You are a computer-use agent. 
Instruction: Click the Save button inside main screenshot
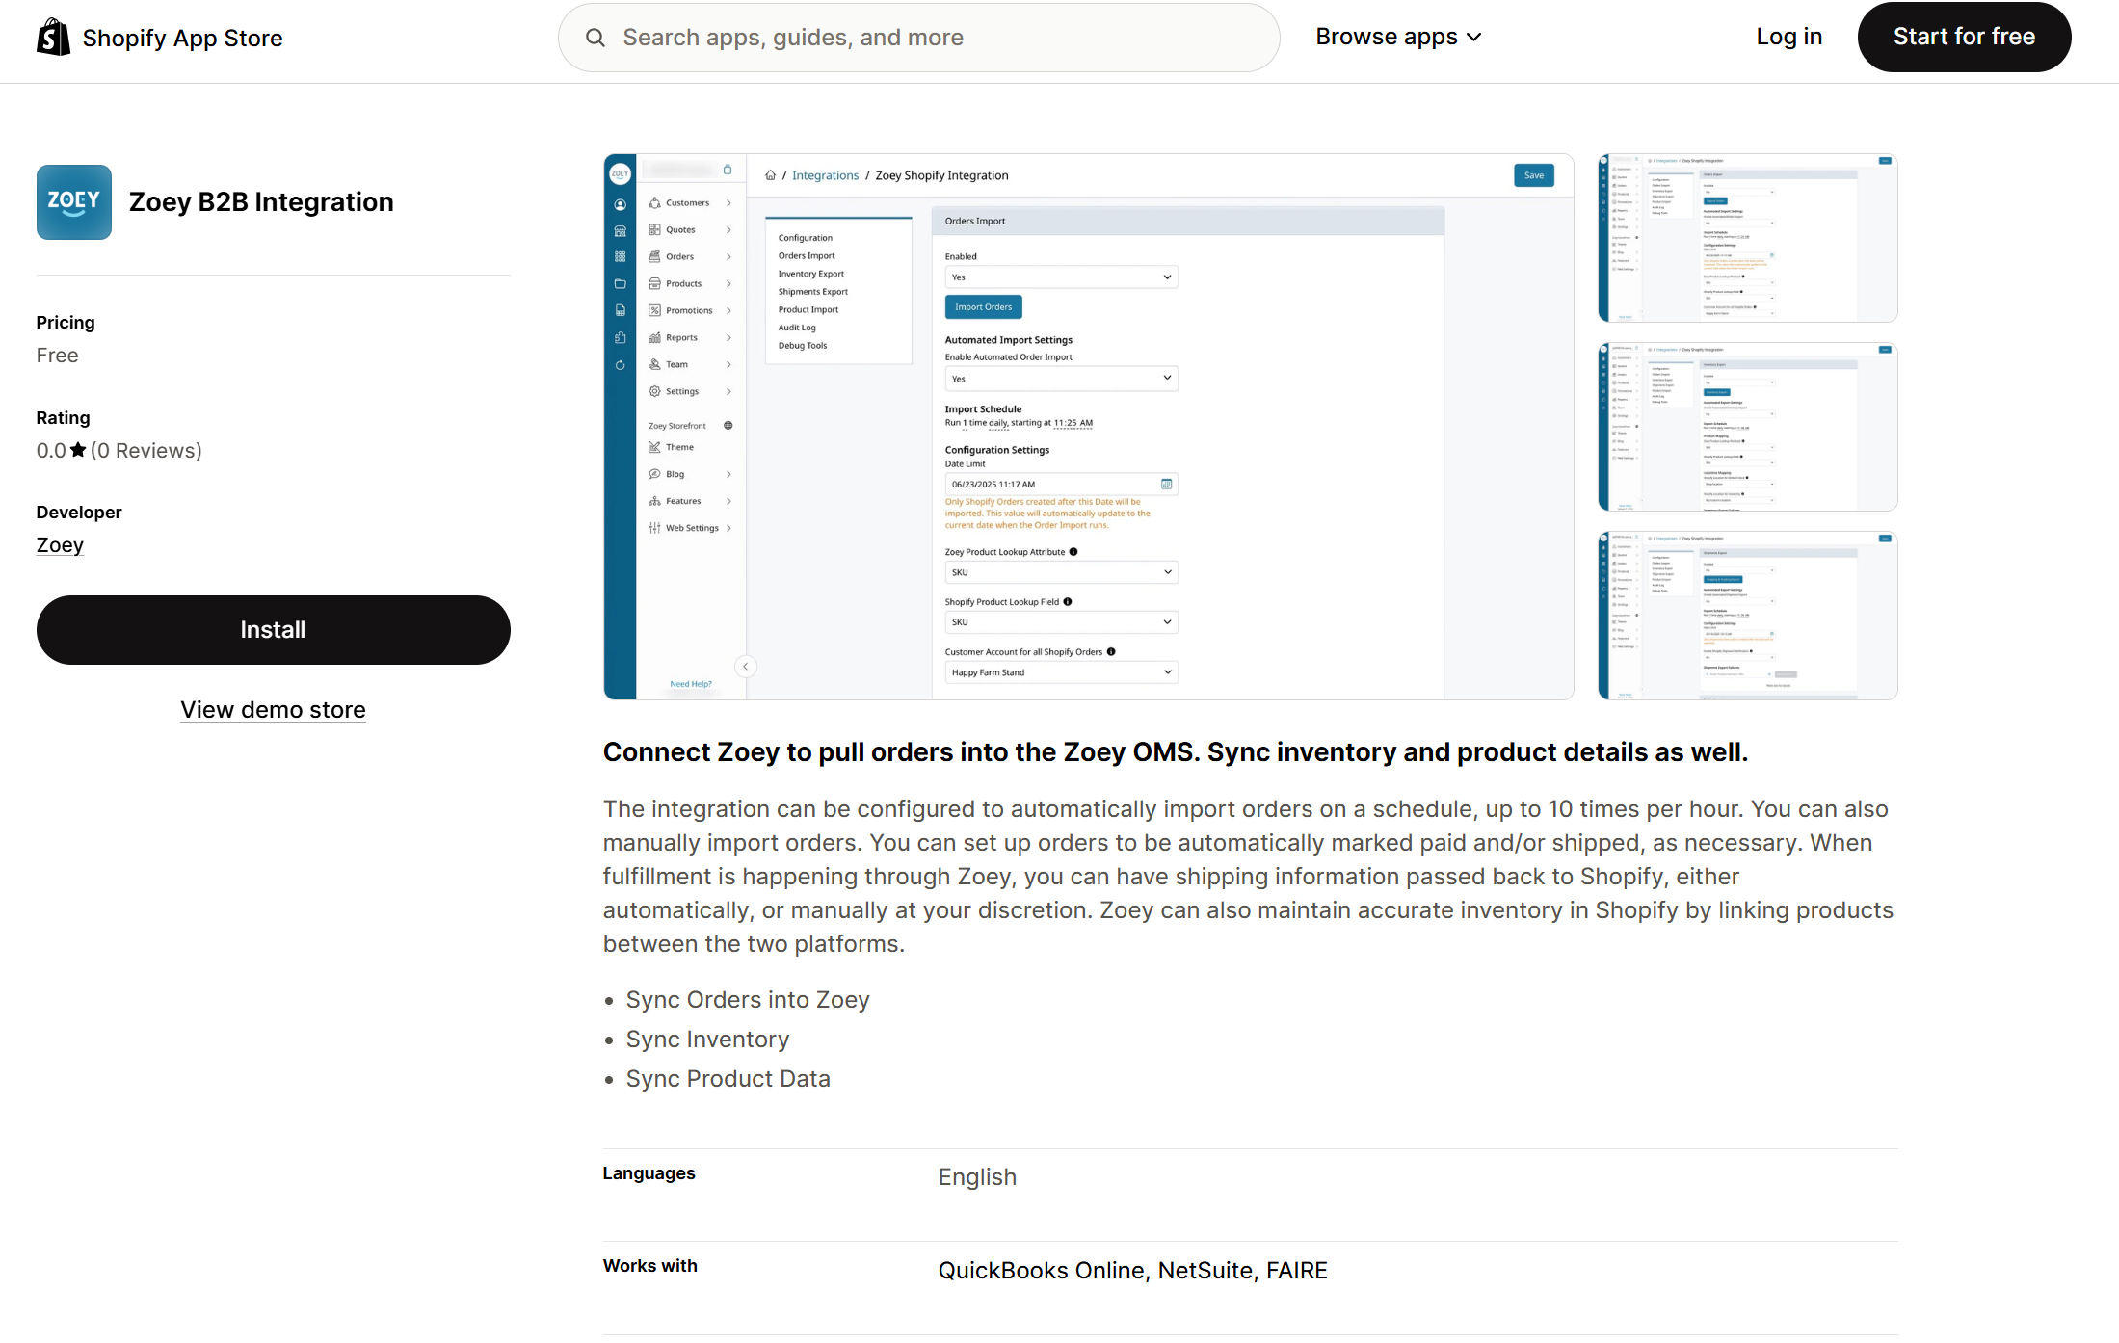click(1533, 175)
